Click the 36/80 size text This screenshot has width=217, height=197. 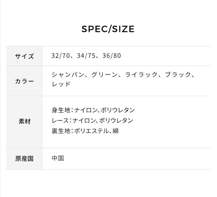tap(112, 56)
